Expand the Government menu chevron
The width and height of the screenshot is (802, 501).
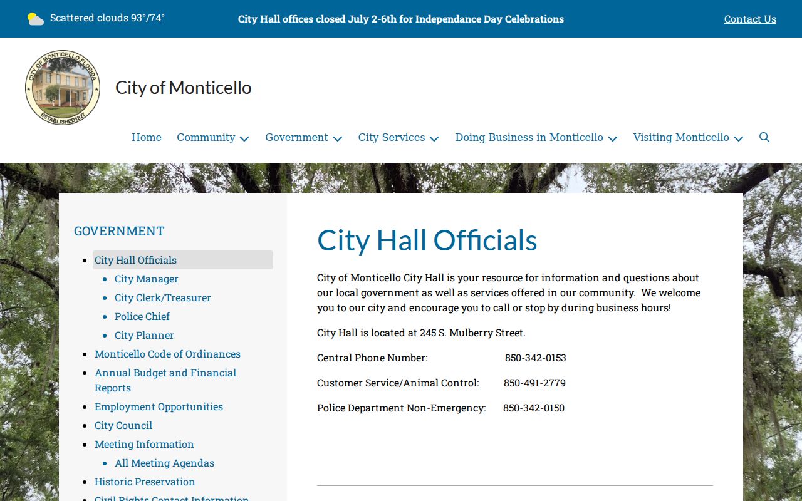click(338, 138)
